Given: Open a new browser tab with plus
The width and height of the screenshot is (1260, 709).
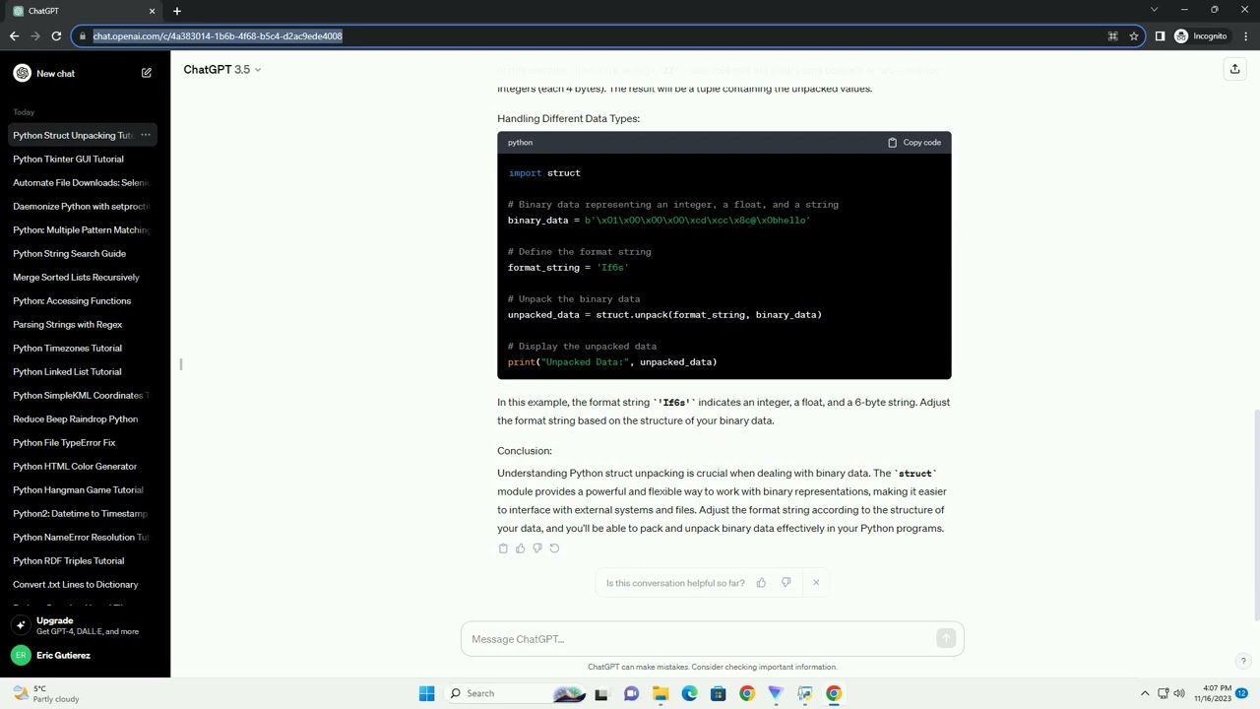Looking at the screenshot, I should [177, 11].
